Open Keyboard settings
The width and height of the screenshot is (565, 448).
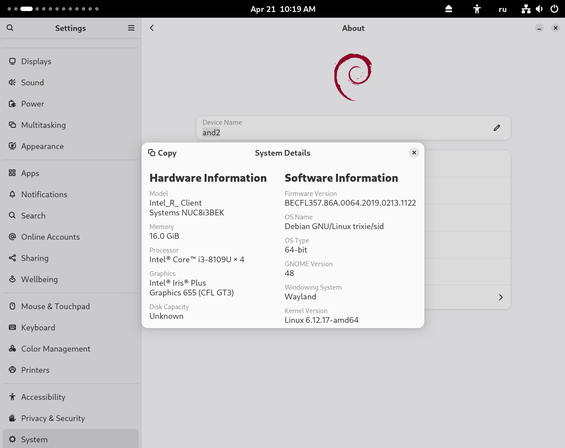(x=71, y=328)
